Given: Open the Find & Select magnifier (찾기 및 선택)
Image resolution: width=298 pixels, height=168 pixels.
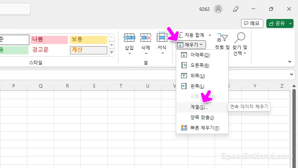Looking at the screenshot, I should click(240, 38).
